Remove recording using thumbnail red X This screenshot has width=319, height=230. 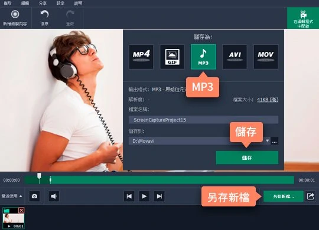click(x=21, y=211)
